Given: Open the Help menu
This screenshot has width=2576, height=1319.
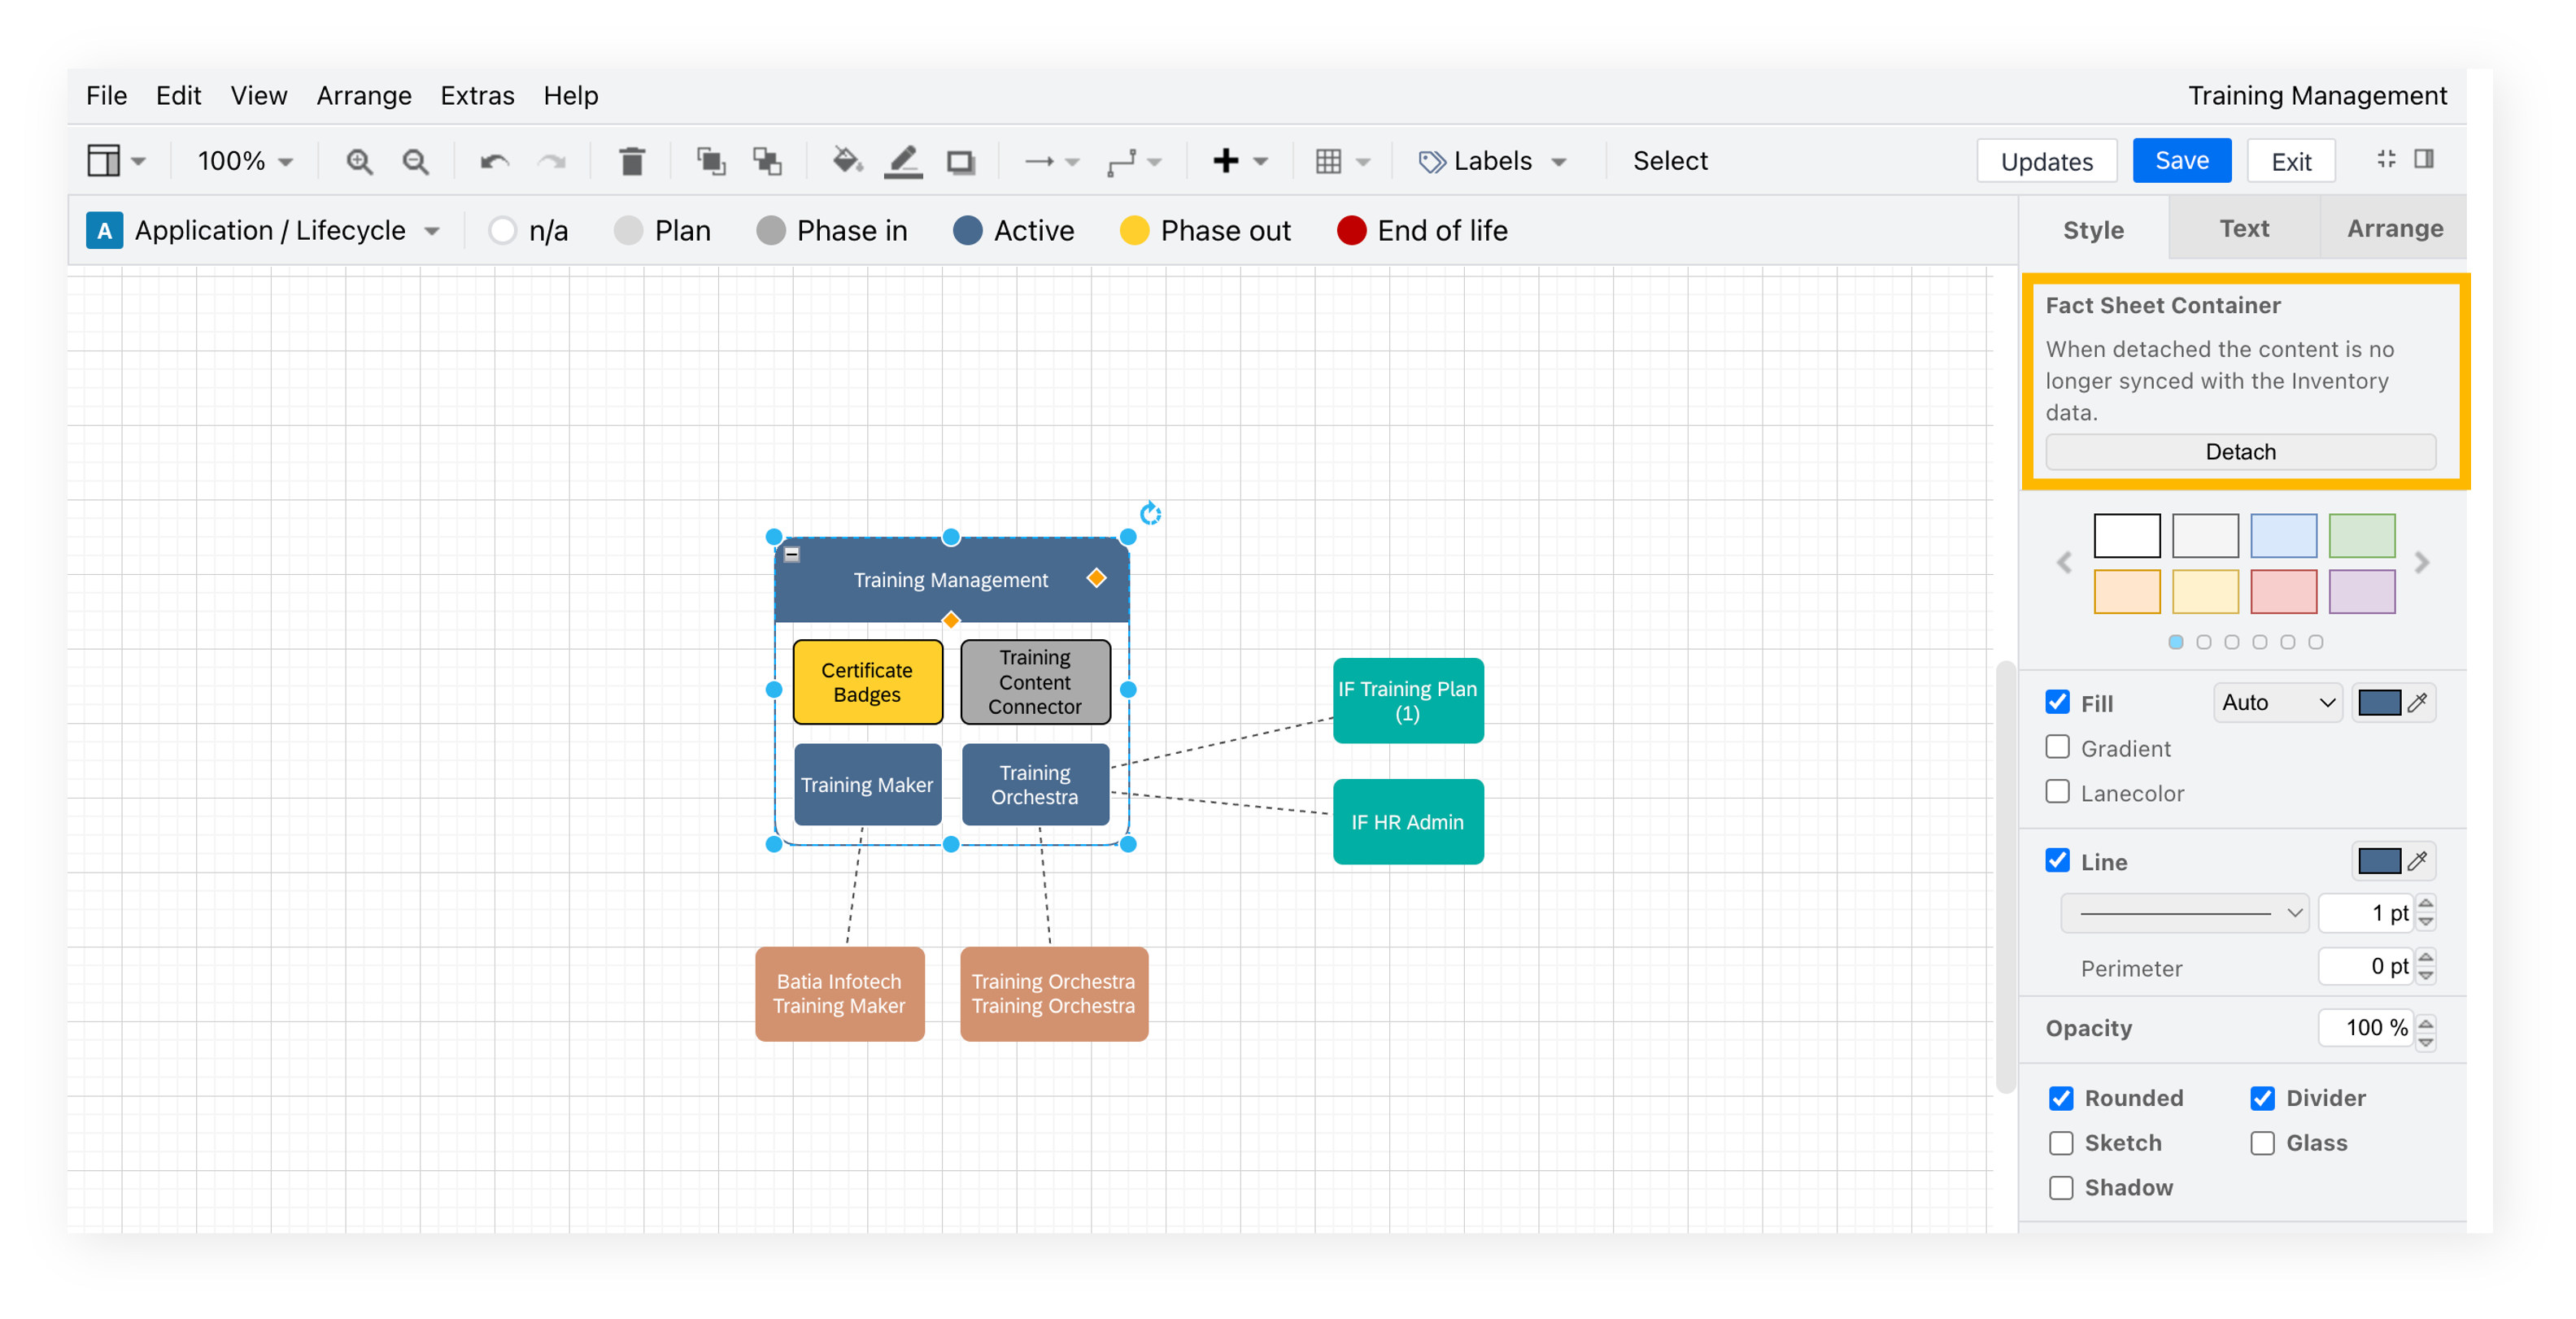Looking at the screenshot, I should [x=570, y=96].
